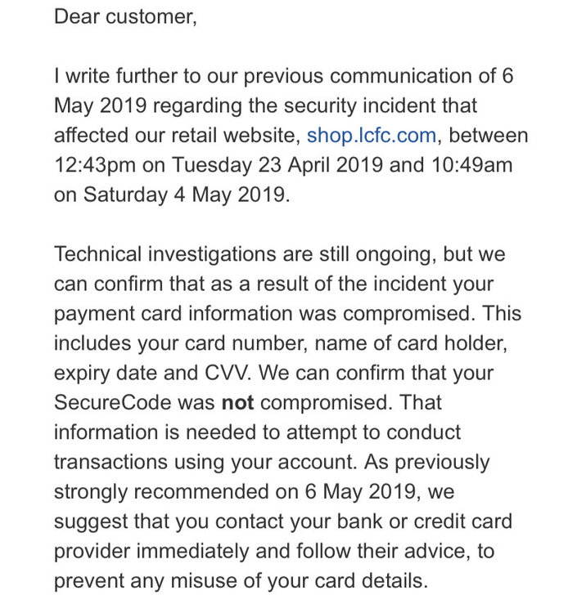Click the text "12:43pm" in first paragraph
Image resolution: width=586 pixels, height=613 pixels.
pos(95,165)
